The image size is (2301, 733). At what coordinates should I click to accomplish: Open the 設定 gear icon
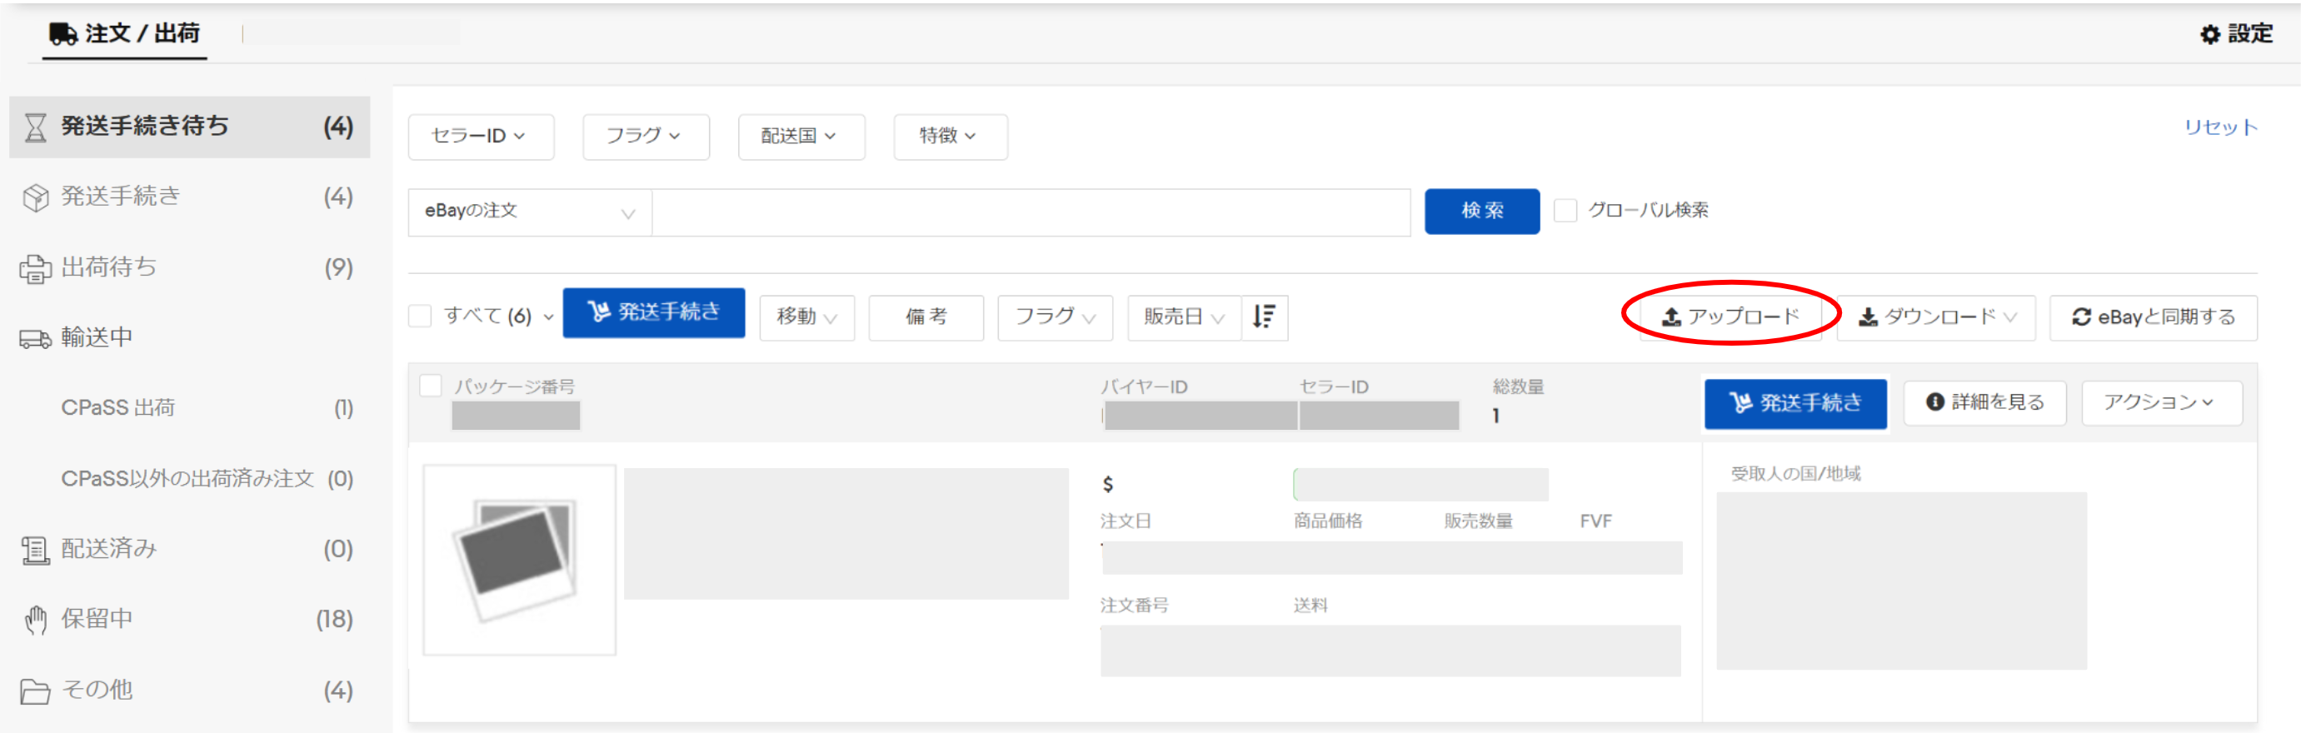point(2209,35)
